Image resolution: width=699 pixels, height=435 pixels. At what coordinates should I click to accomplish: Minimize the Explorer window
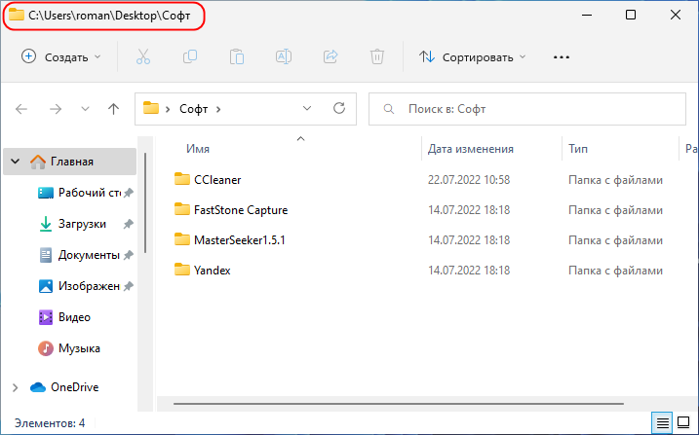587,16
